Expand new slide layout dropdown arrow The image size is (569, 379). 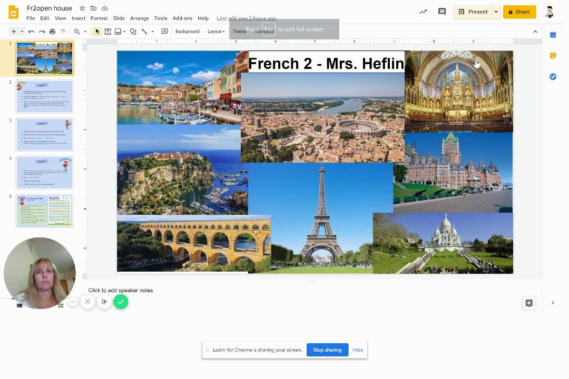22,32
